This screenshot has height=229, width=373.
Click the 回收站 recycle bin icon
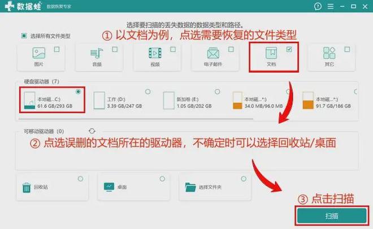point(26,187)
